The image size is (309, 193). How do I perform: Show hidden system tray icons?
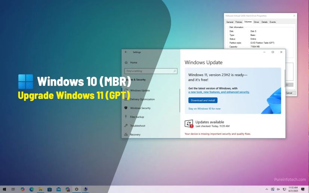tap(267, 189)
